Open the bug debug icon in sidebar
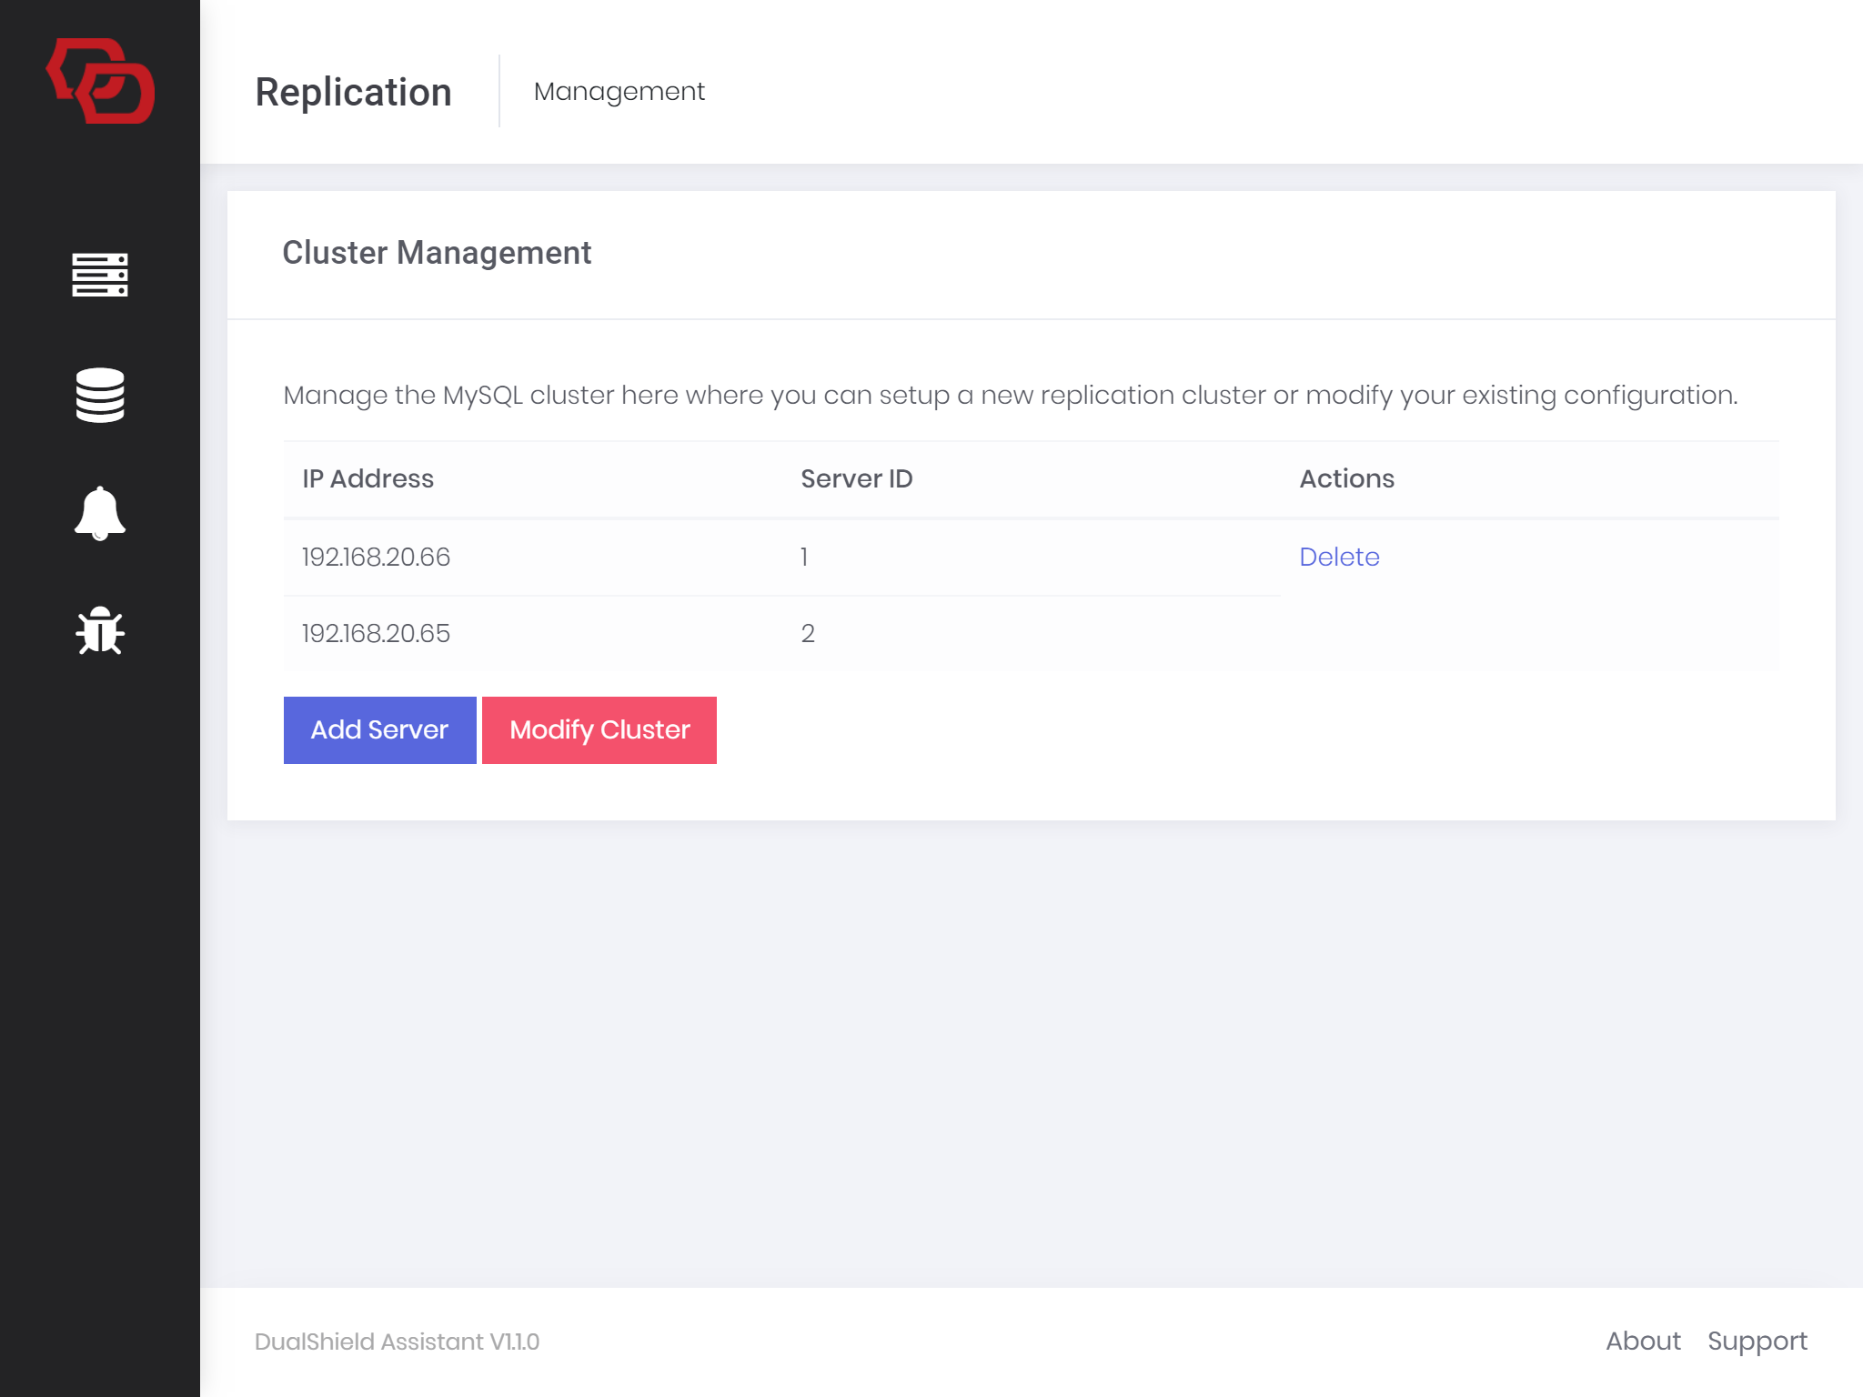 [100, 630]
